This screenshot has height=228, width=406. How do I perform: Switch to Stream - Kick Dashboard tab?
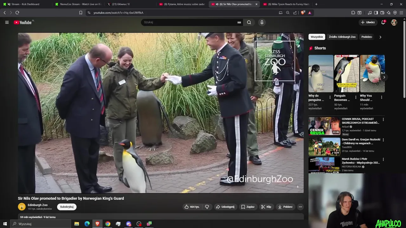[25, 4]
